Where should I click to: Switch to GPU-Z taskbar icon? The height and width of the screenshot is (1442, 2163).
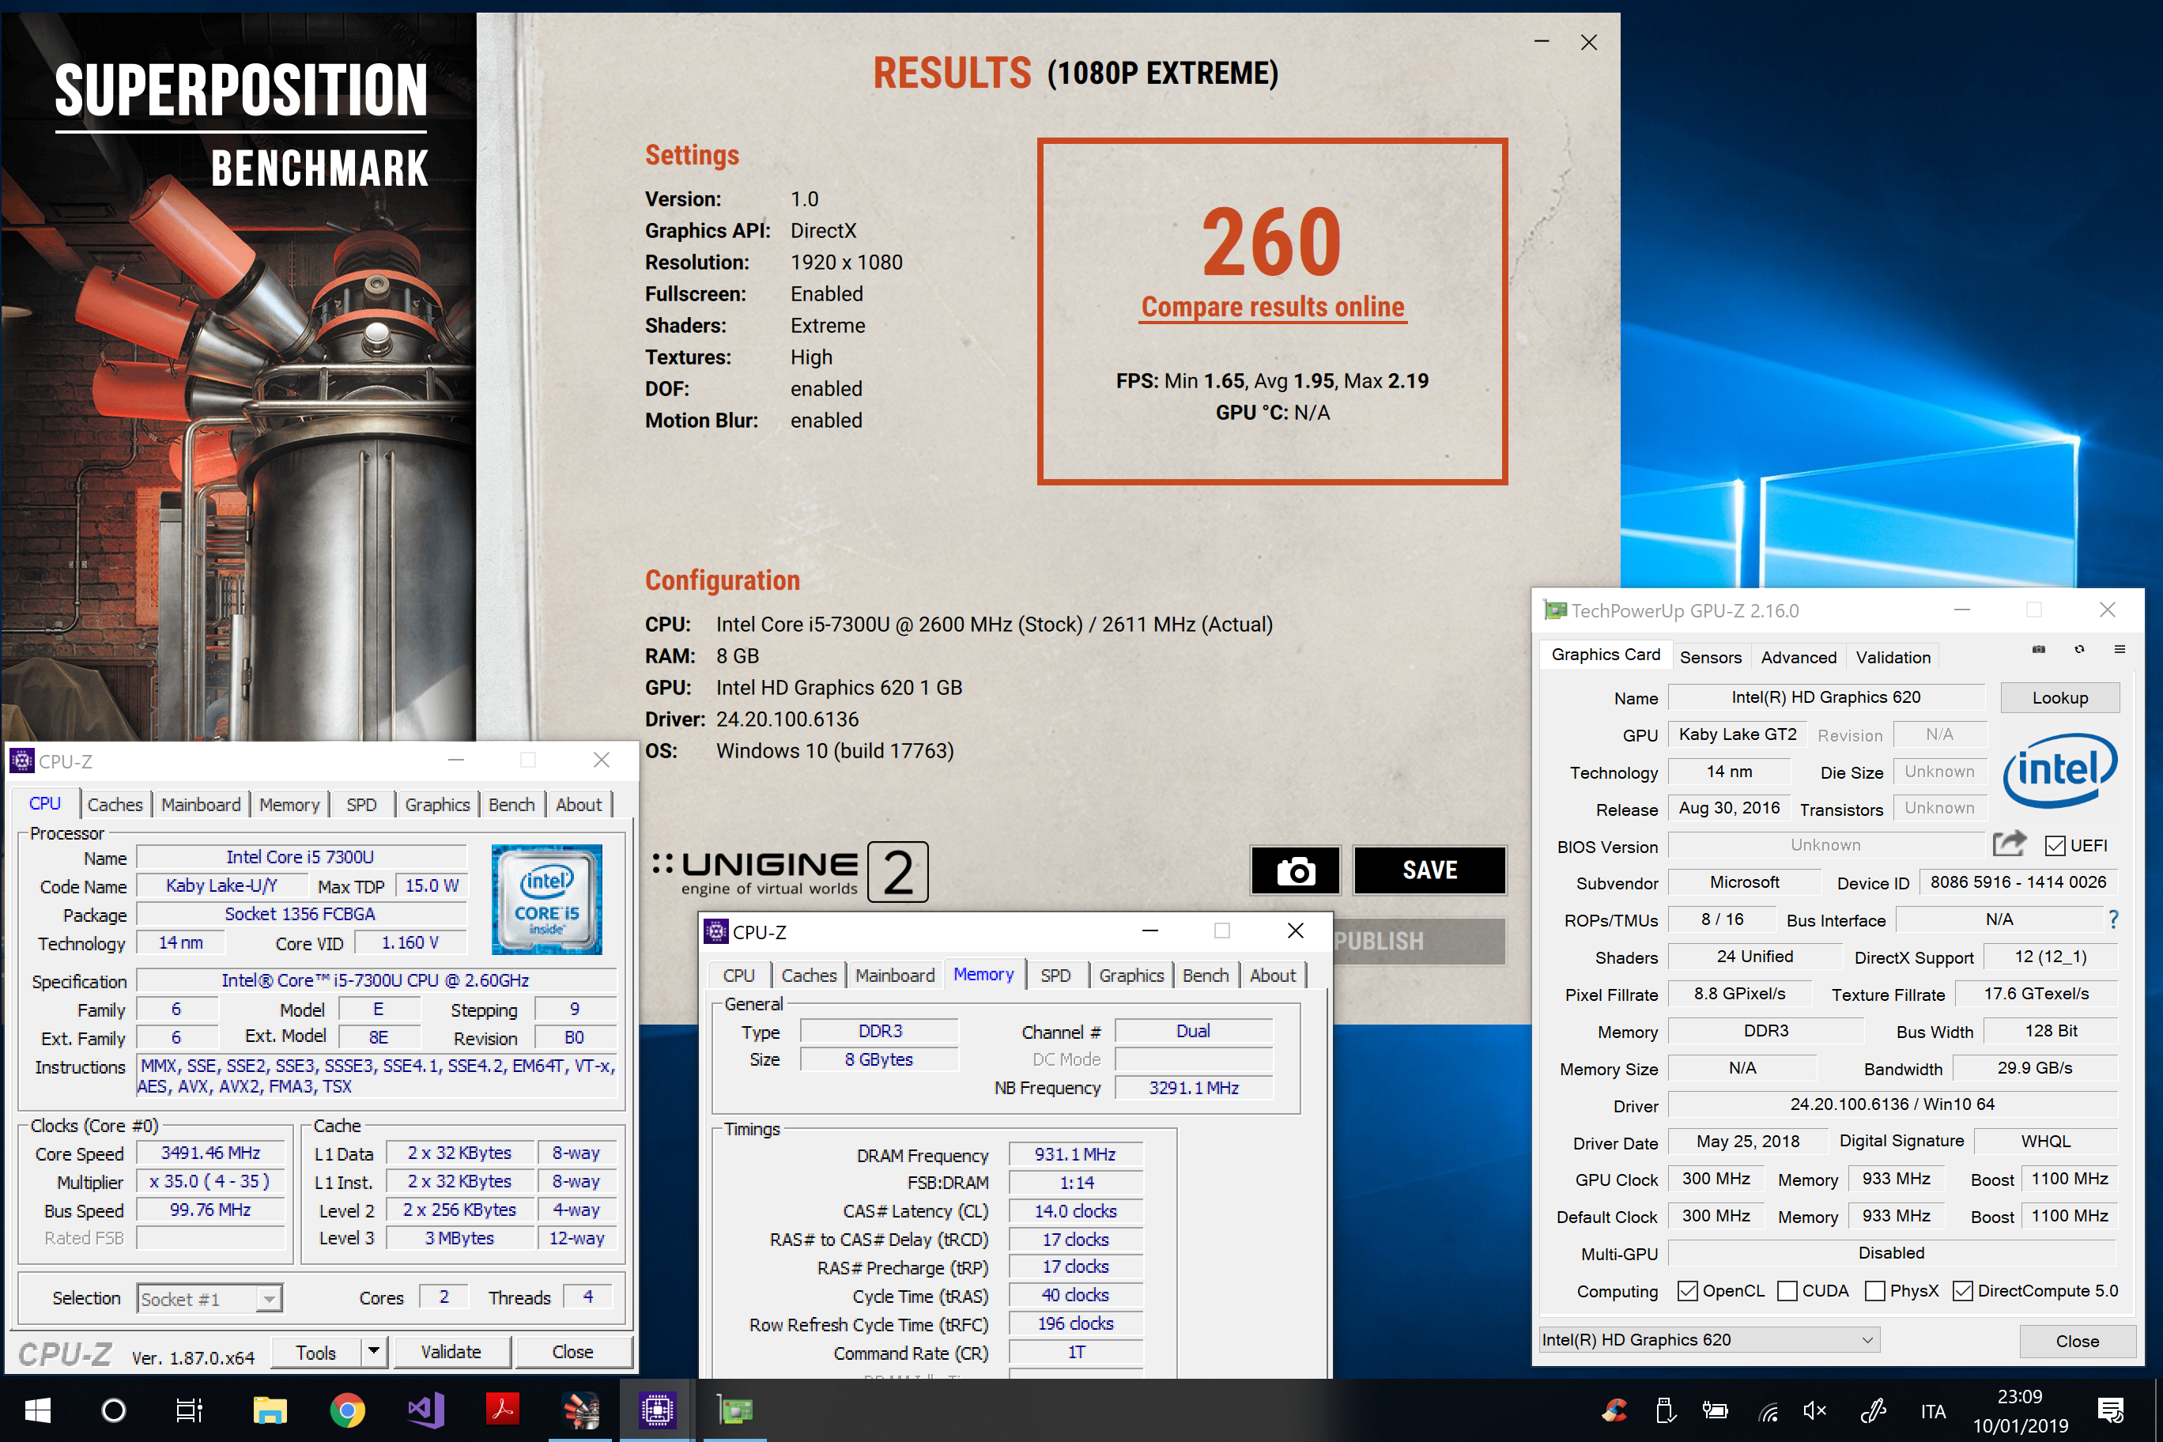pos(734,1410)
